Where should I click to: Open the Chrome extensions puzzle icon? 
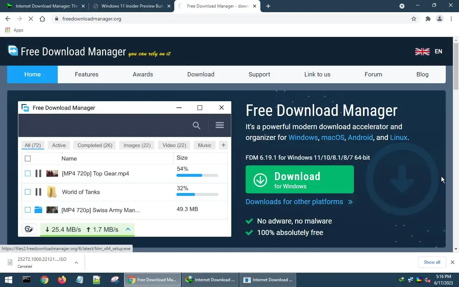coord(428,19)
